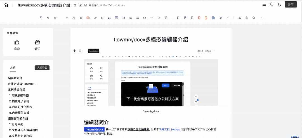Start presentation mode from header icon
The image size is (302, 138).
(x=272, y=4)
